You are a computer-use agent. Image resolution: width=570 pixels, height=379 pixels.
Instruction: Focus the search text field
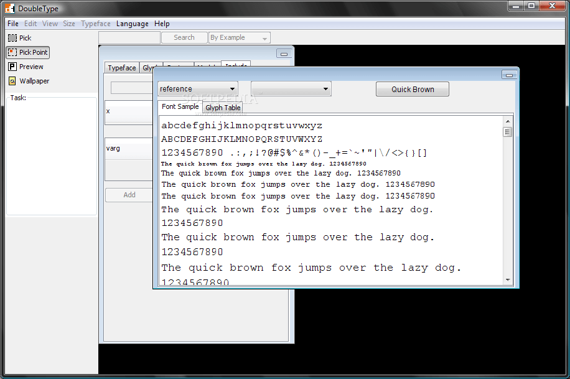129,37
